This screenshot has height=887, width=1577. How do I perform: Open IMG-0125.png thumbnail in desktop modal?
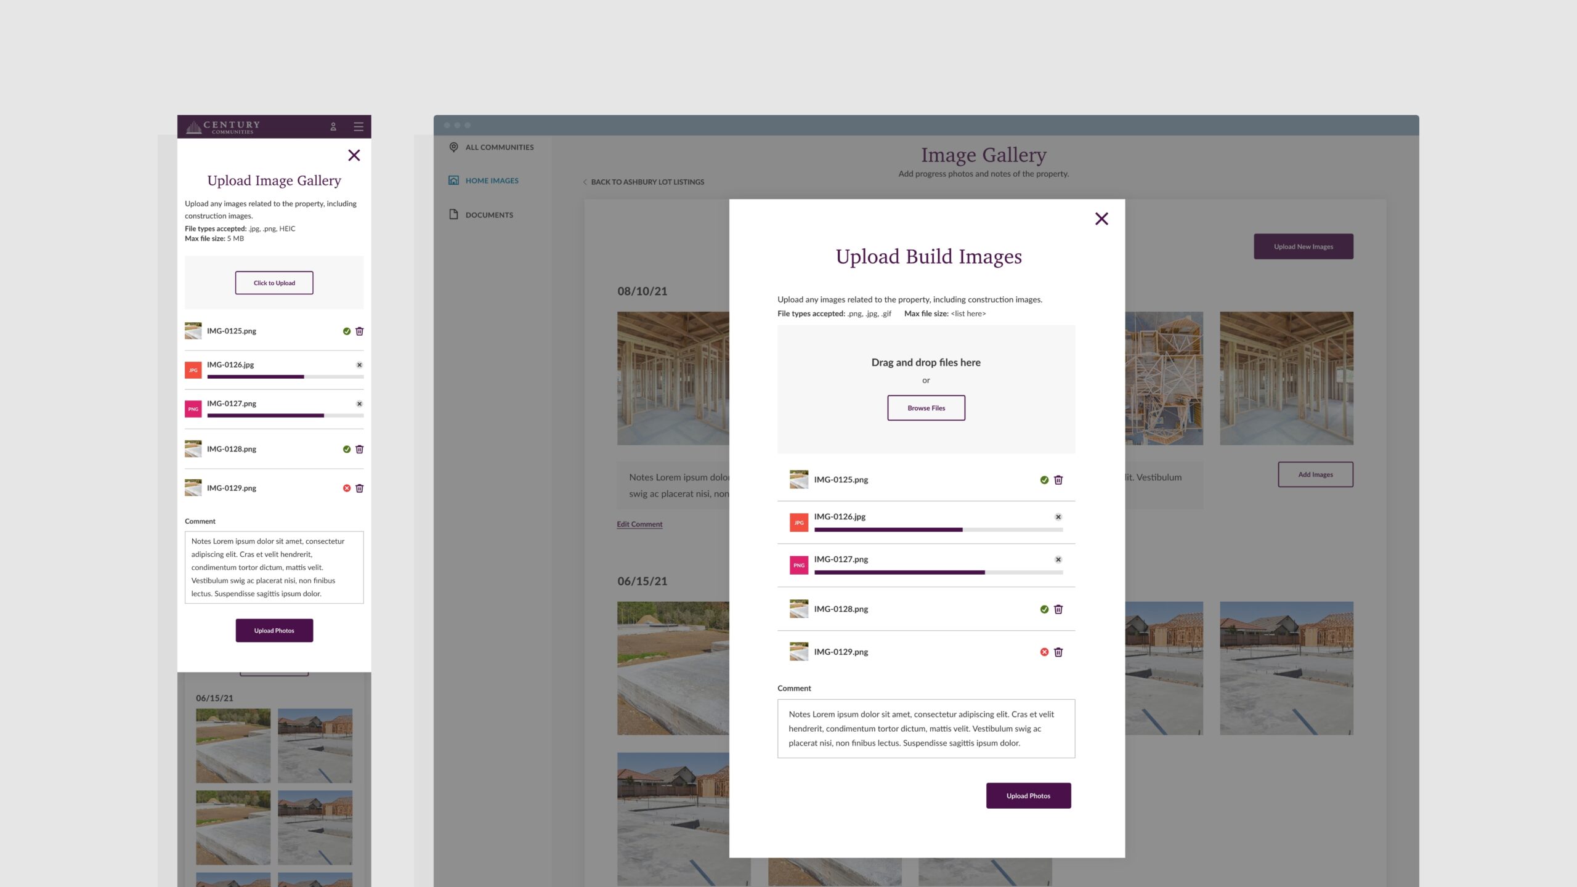click(x=799, y=479)
